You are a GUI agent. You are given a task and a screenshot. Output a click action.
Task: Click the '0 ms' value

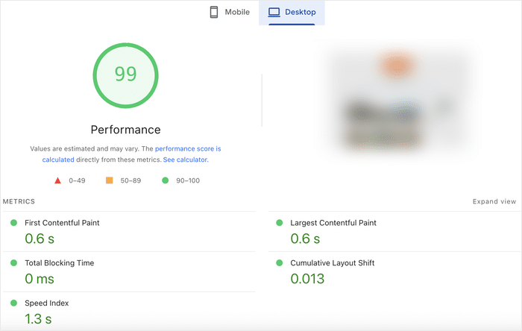coord(40,279)
